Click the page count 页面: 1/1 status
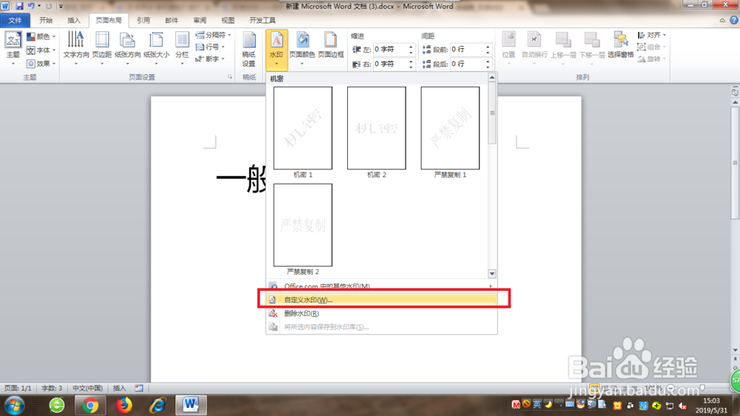 click(18, 388)
